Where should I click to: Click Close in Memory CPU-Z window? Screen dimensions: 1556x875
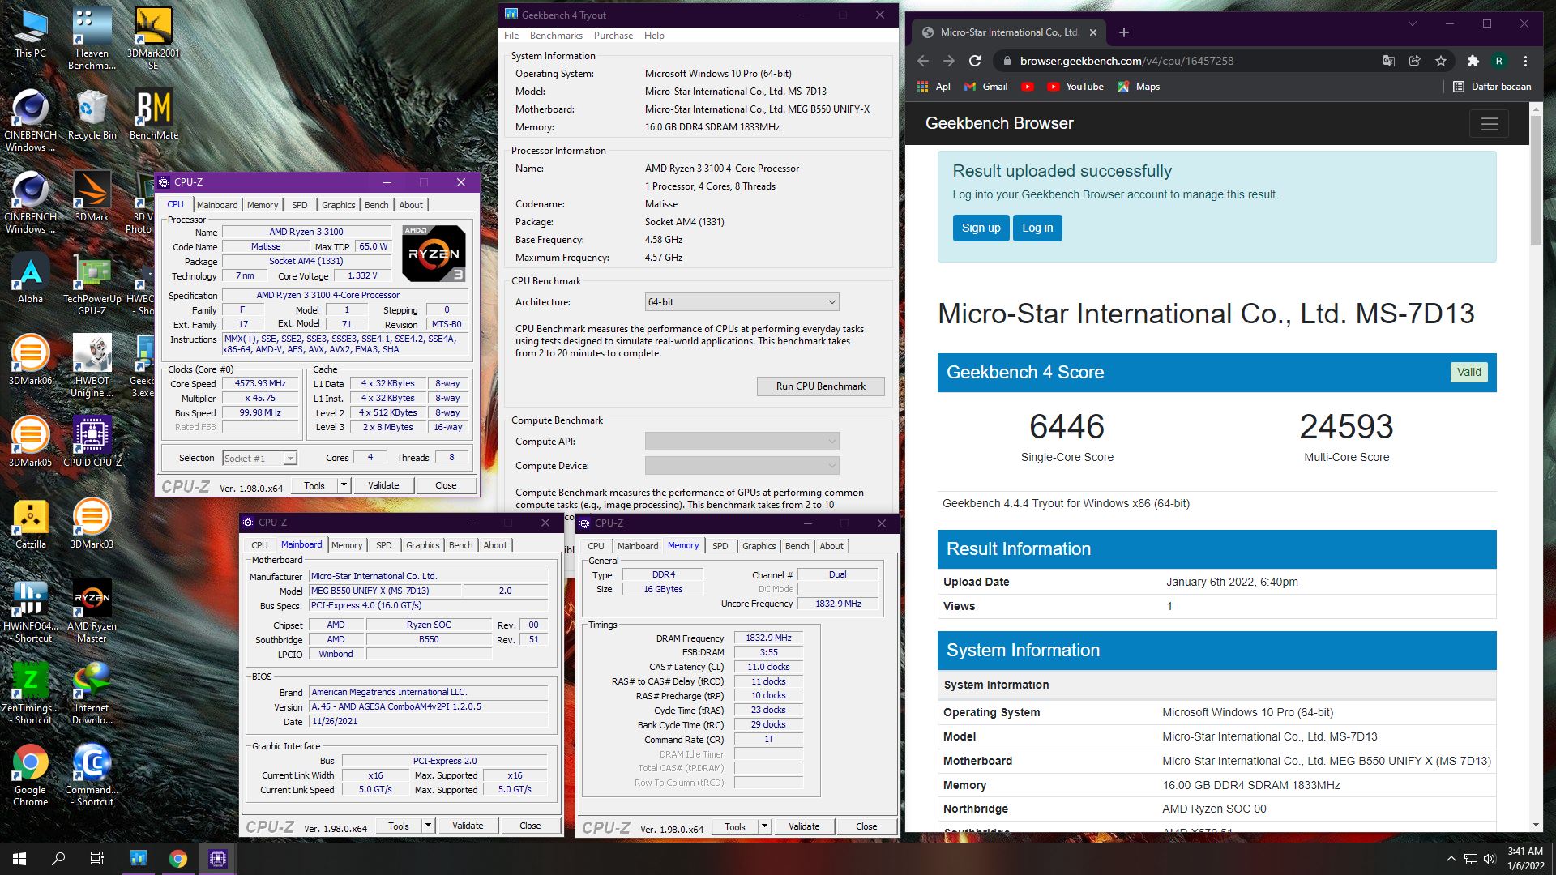tap(866, 826)
